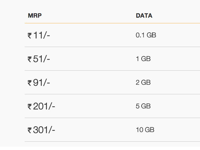Screen dimensions: 200x150
Task: Select the ₹201/- plan price
Action: tap(41, 106)
